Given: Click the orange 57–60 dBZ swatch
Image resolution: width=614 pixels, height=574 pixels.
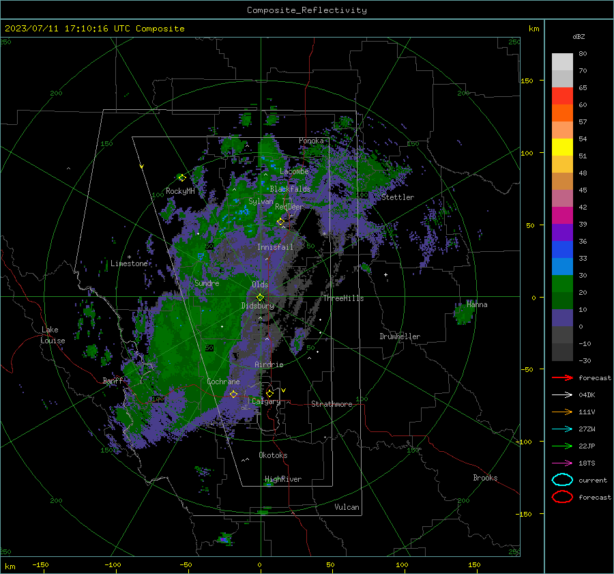Looking at the screenshot, I should tap(562, 113).
